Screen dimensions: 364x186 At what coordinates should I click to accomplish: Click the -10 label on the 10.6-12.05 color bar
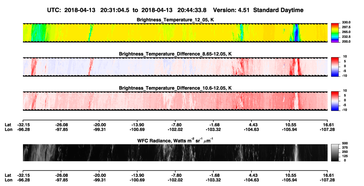tap(345, 110)
